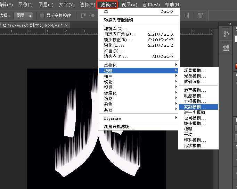Close the 火 副本 2 document tab
The width and height of the screenshot is (237, 189).
tap(66, 25)
